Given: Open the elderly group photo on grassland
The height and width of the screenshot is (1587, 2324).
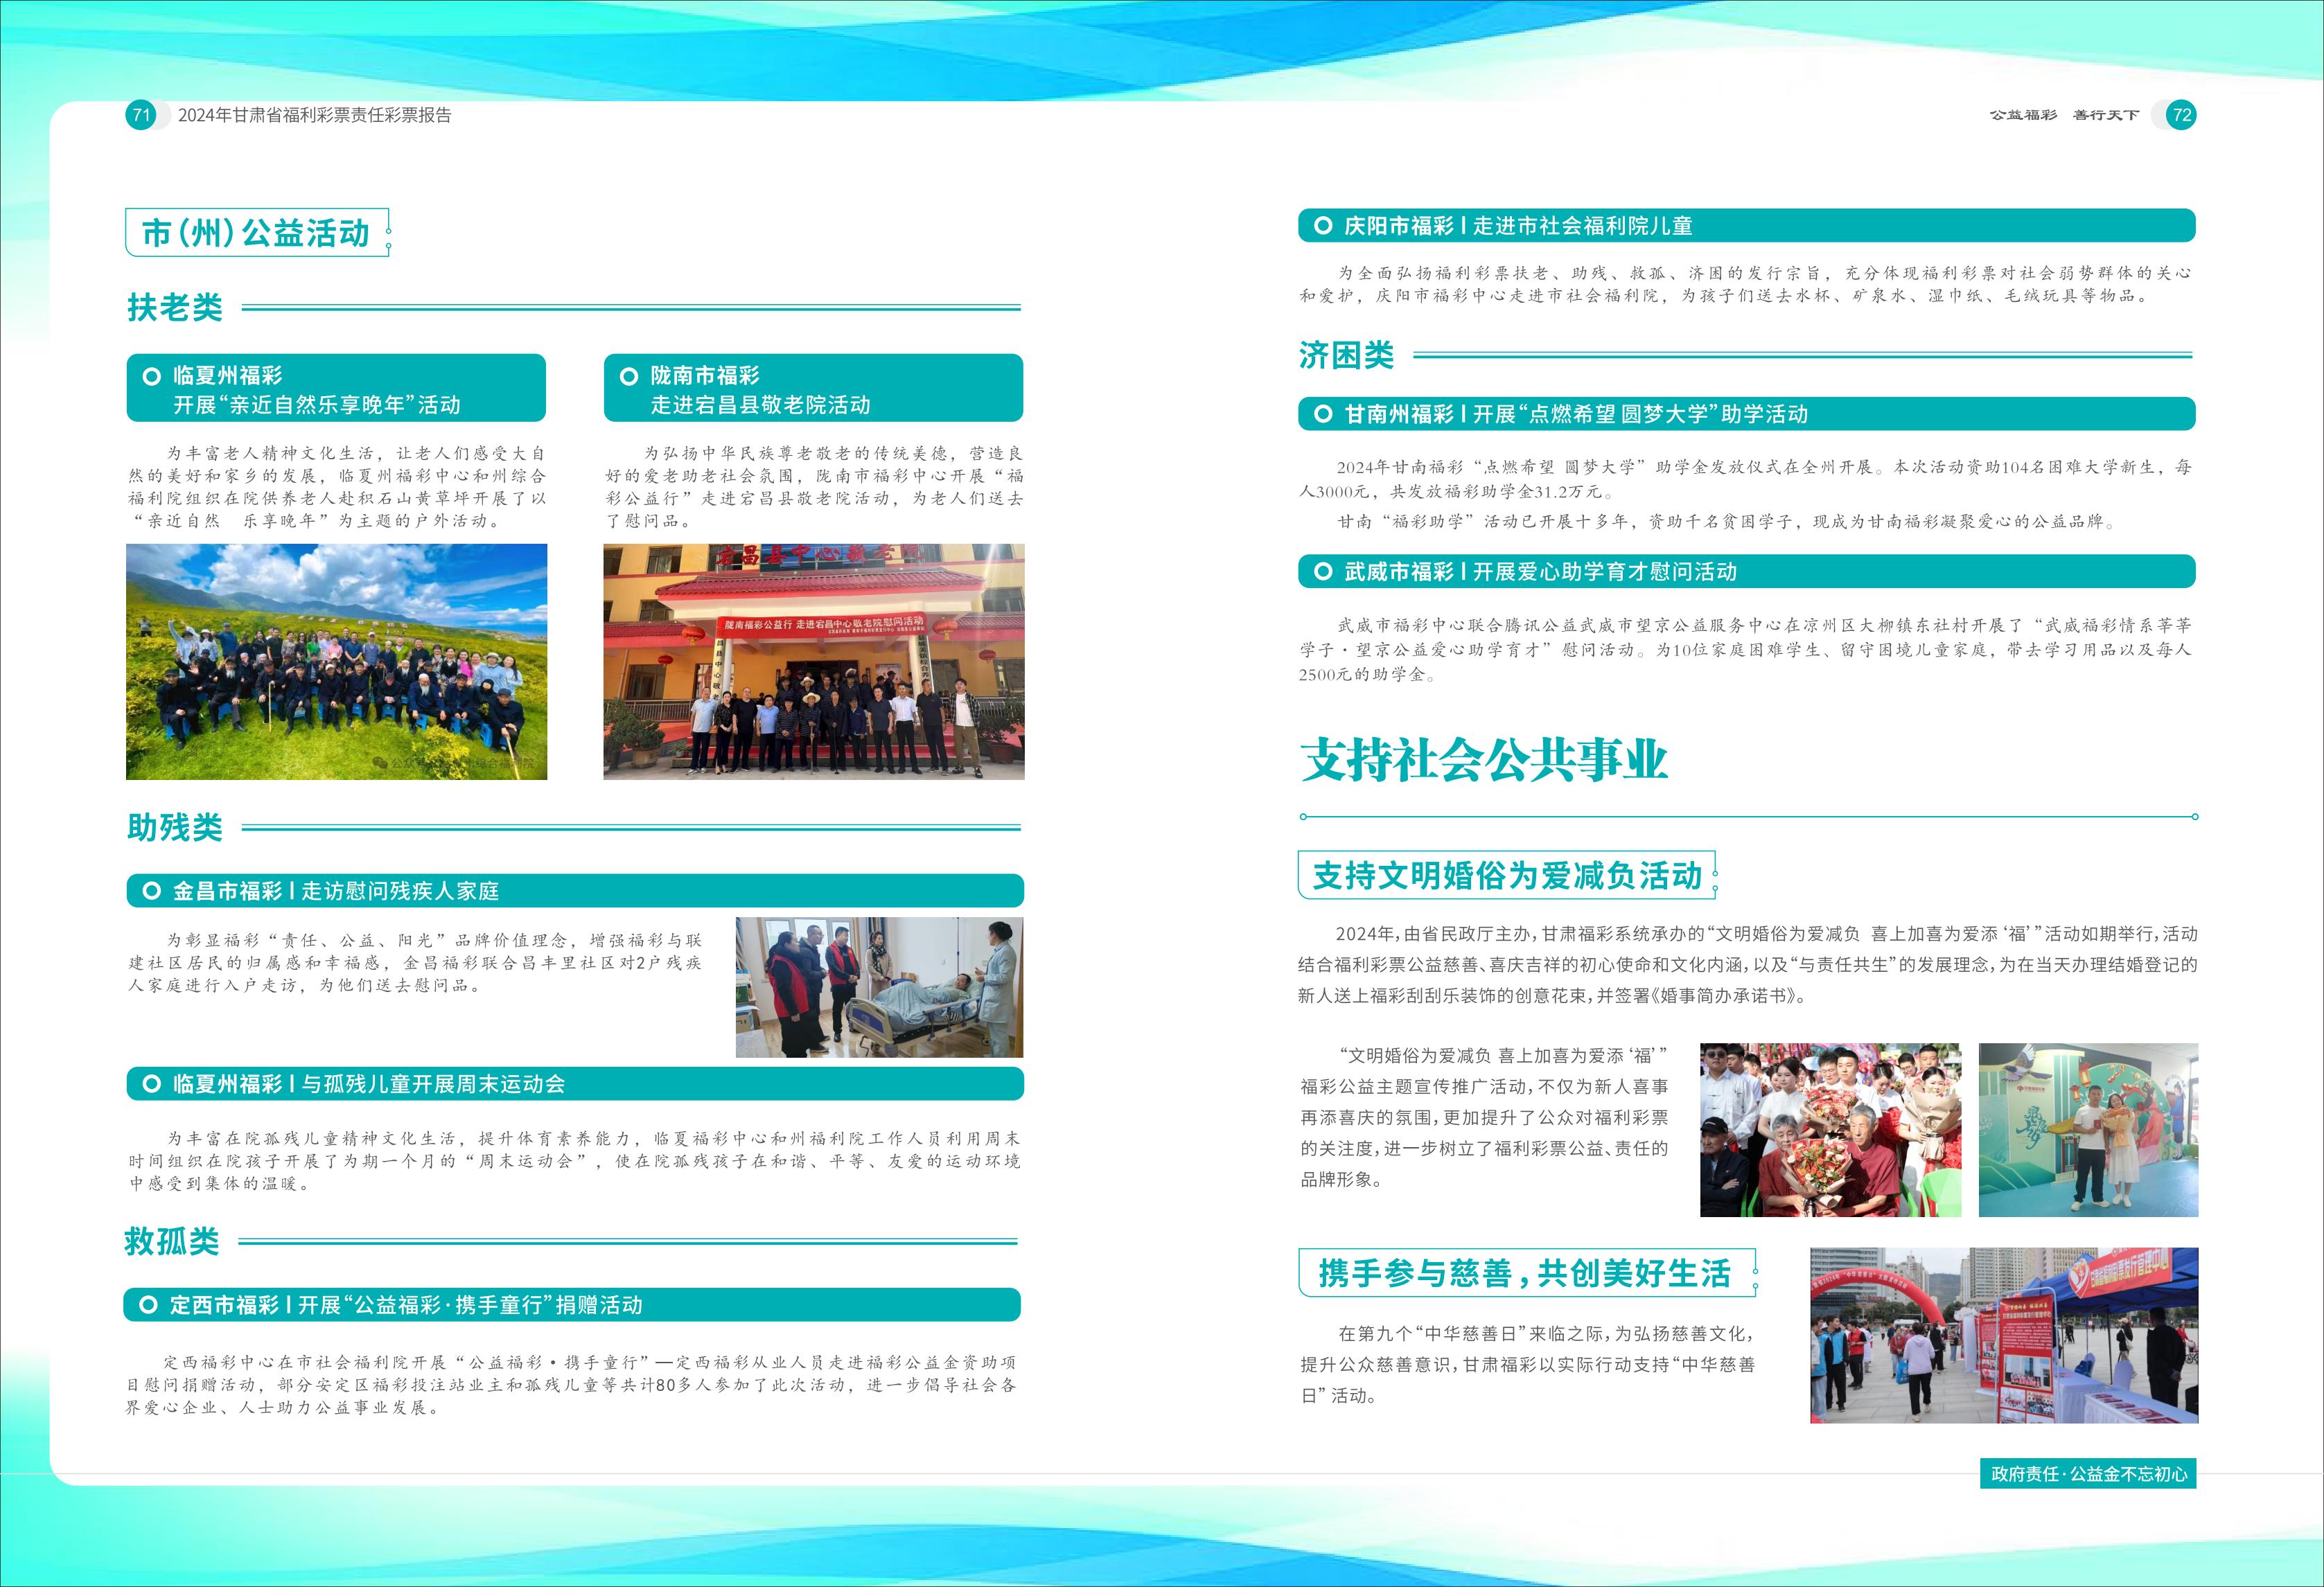Looking at the screenshot, I should click(x=336, y=661).
